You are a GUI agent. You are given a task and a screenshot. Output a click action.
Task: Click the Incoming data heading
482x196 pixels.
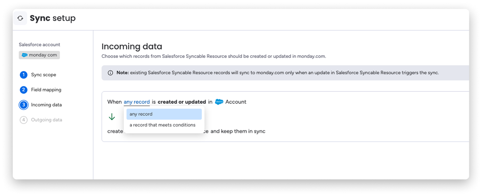132,47
